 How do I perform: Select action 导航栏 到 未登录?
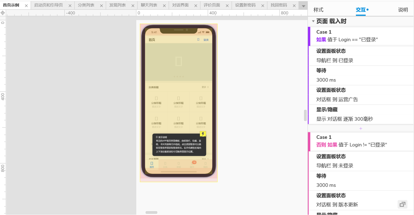tap(335, 166)
